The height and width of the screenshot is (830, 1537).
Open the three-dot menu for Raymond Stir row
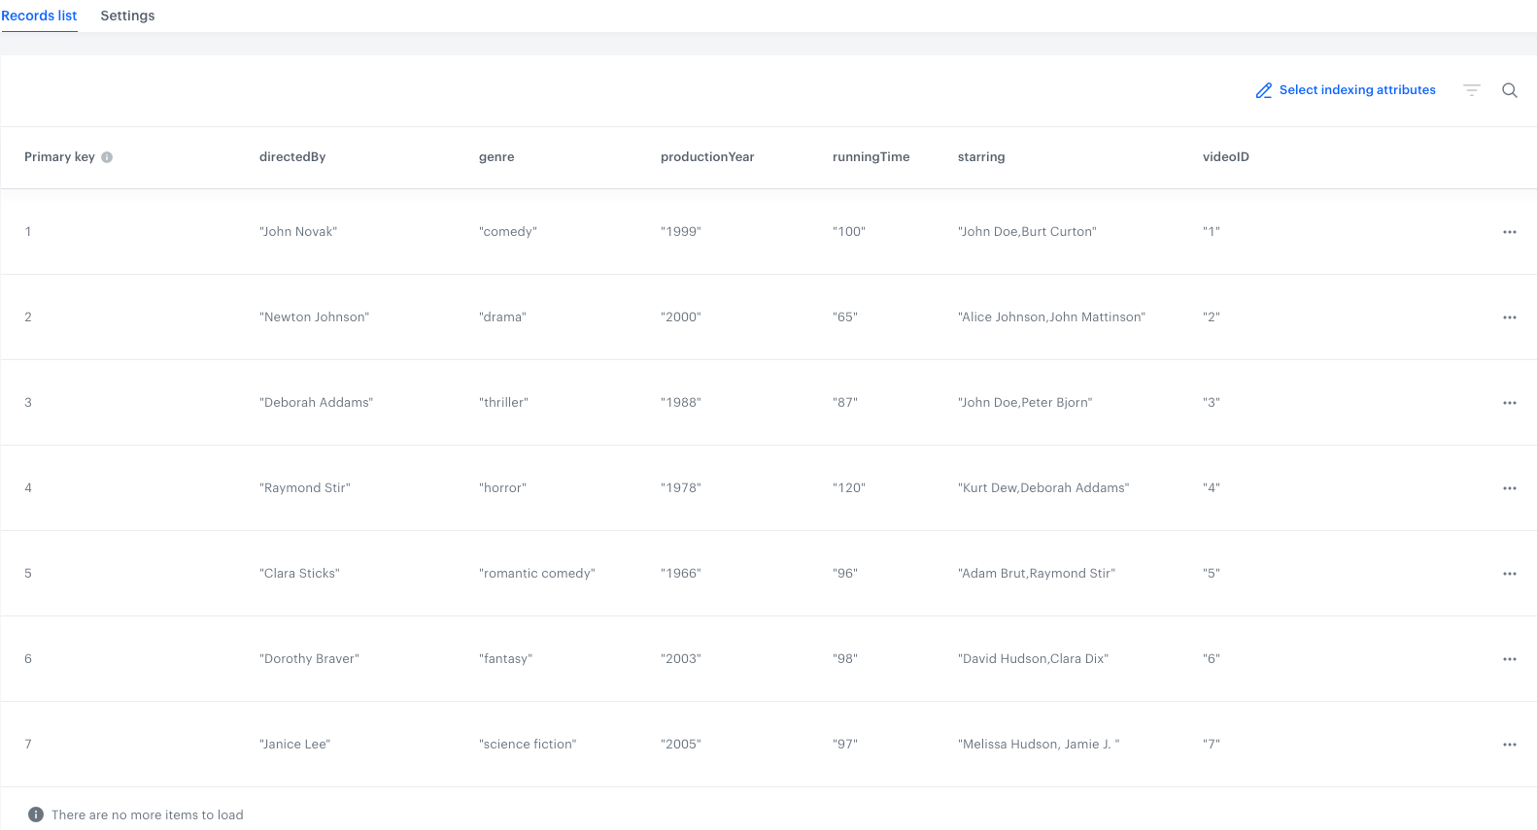[x=1509, y=488]
